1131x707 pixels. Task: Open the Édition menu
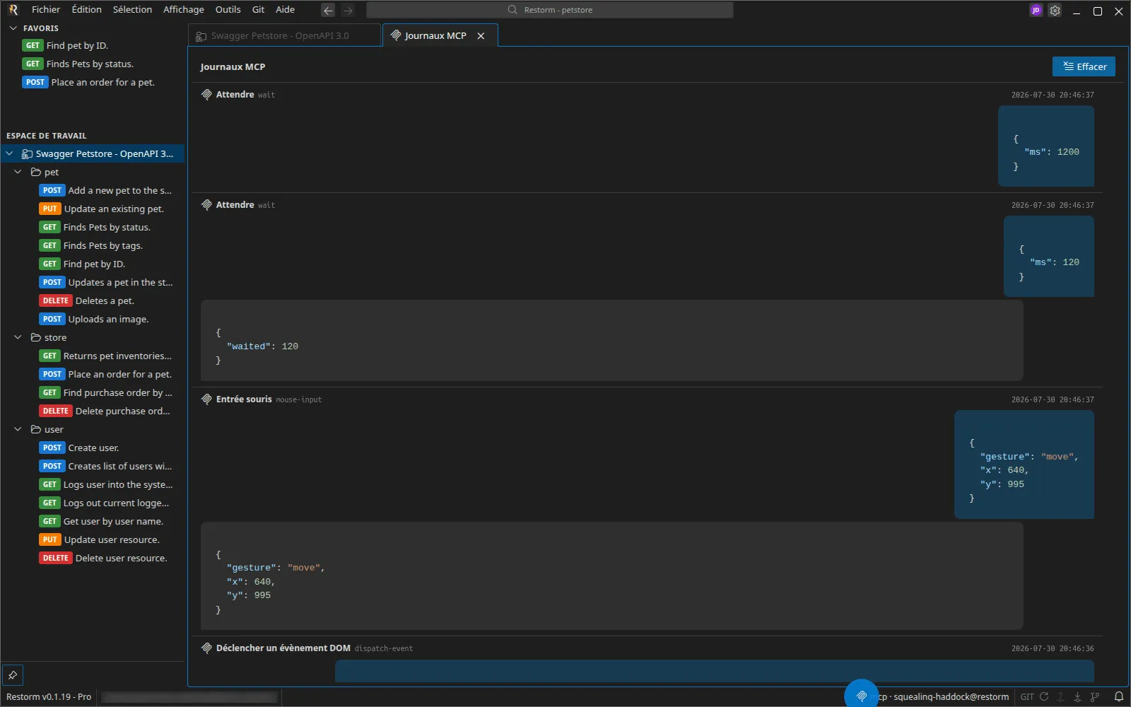87,10
